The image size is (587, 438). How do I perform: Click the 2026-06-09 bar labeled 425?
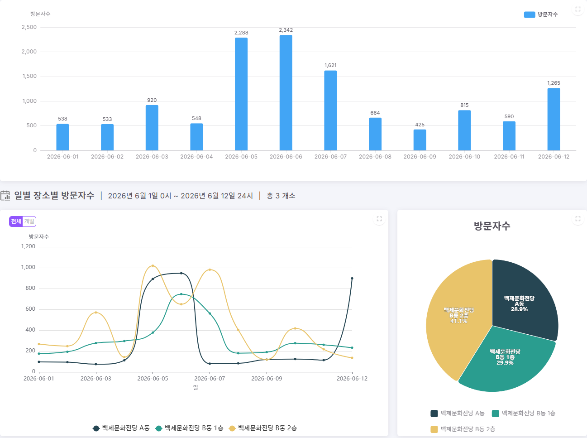(x=420, y=140)
